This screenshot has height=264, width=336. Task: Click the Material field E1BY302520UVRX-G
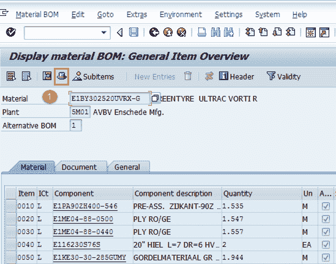pyautogui.click(x=110, y=98)
